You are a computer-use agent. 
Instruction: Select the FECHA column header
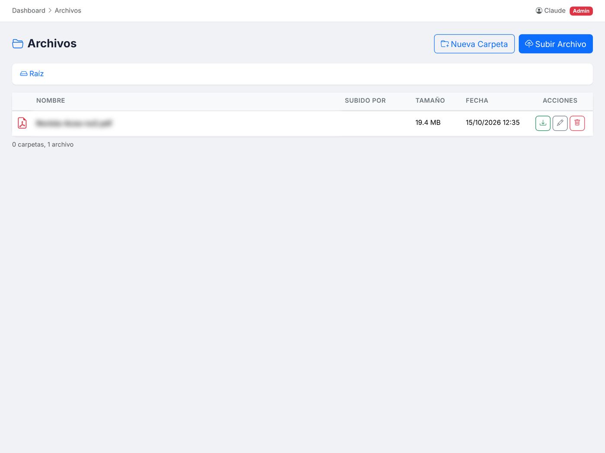pyautogui.click(x=477, y=101)
